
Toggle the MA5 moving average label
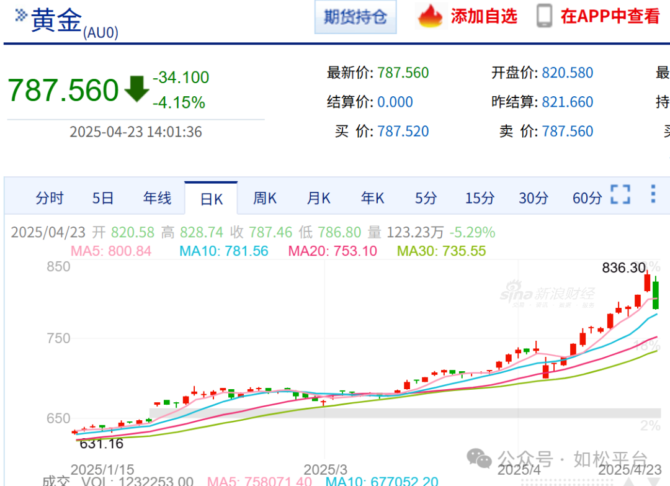pos(111,251)
